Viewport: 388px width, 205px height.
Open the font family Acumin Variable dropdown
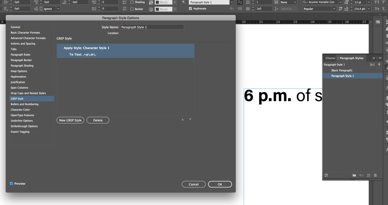click(340, 2)
